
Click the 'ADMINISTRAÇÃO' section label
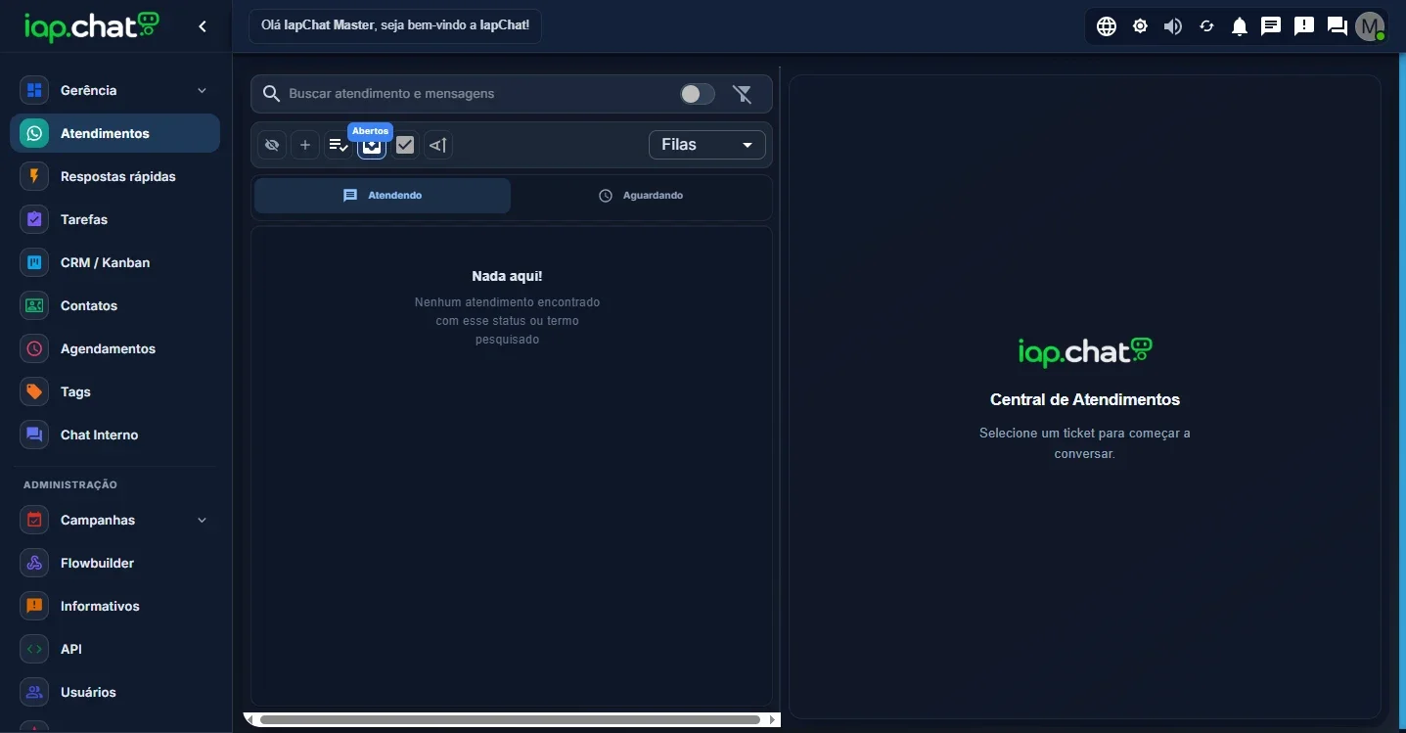[70, 484]
